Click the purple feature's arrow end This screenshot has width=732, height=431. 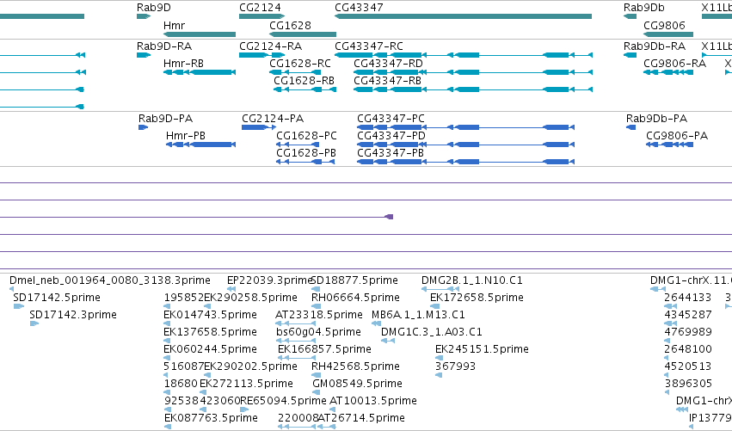pos(389,217)
